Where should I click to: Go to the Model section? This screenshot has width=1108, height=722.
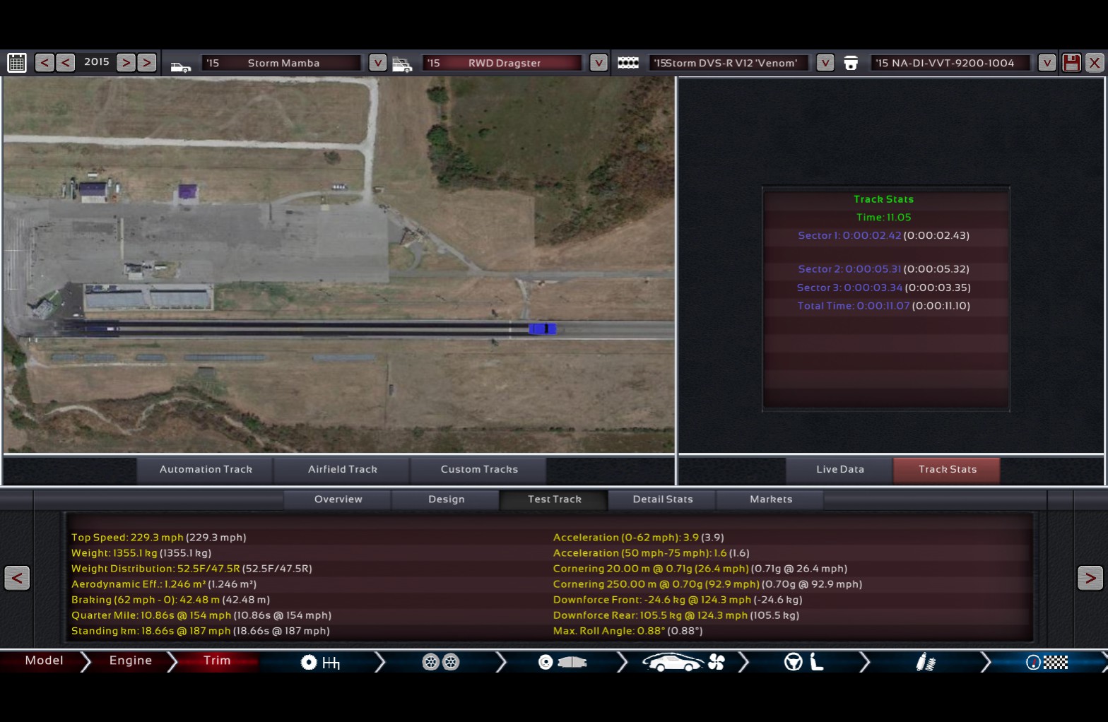tap(44, 661)
